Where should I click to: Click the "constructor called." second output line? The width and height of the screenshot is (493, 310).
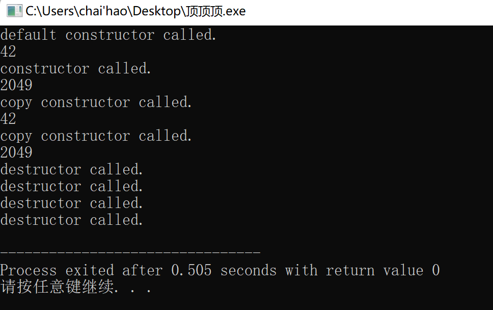click(76, 69)
